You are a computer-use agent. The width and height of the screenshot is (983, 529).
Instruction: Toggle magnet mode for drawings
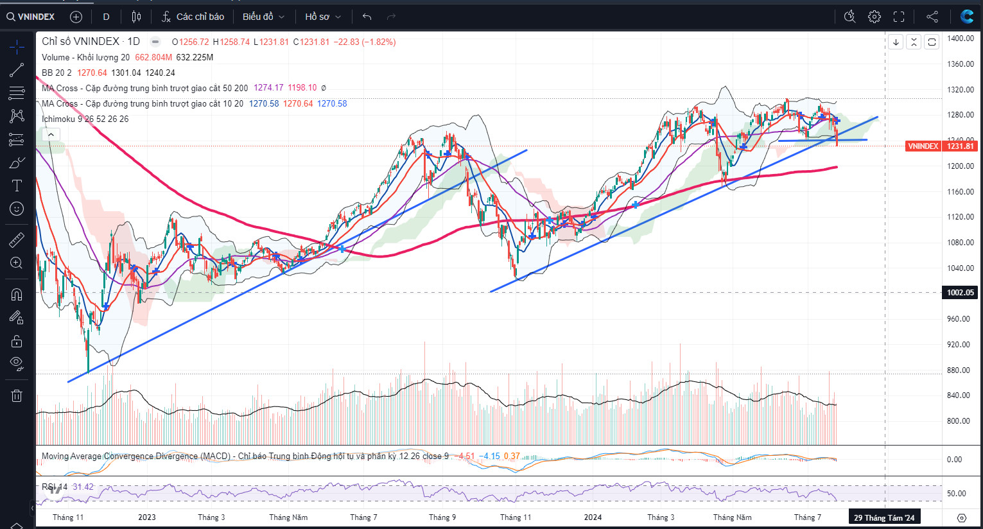coord(17,295)
